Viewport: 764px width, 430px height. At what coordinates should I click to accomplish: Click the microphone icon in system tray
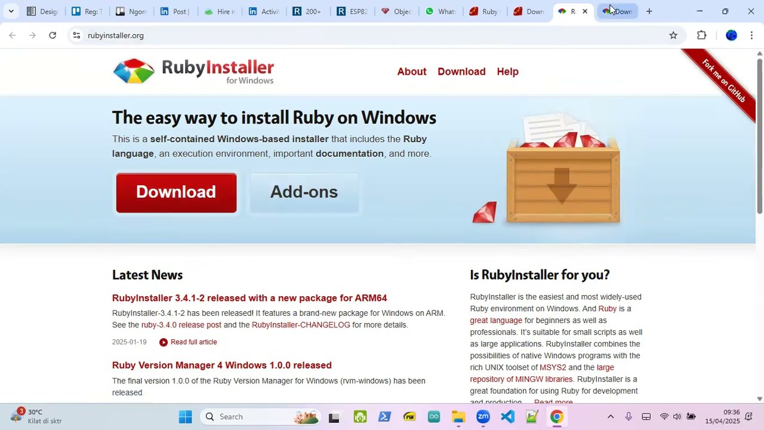pos(629,417)
